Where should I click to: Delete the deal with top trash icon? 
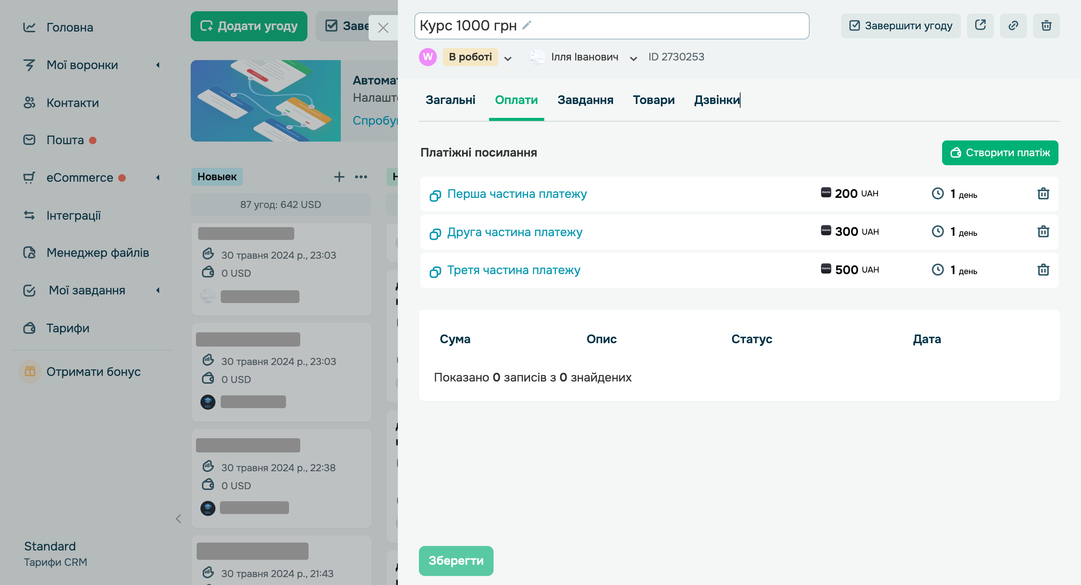[x=1046, y=26]
